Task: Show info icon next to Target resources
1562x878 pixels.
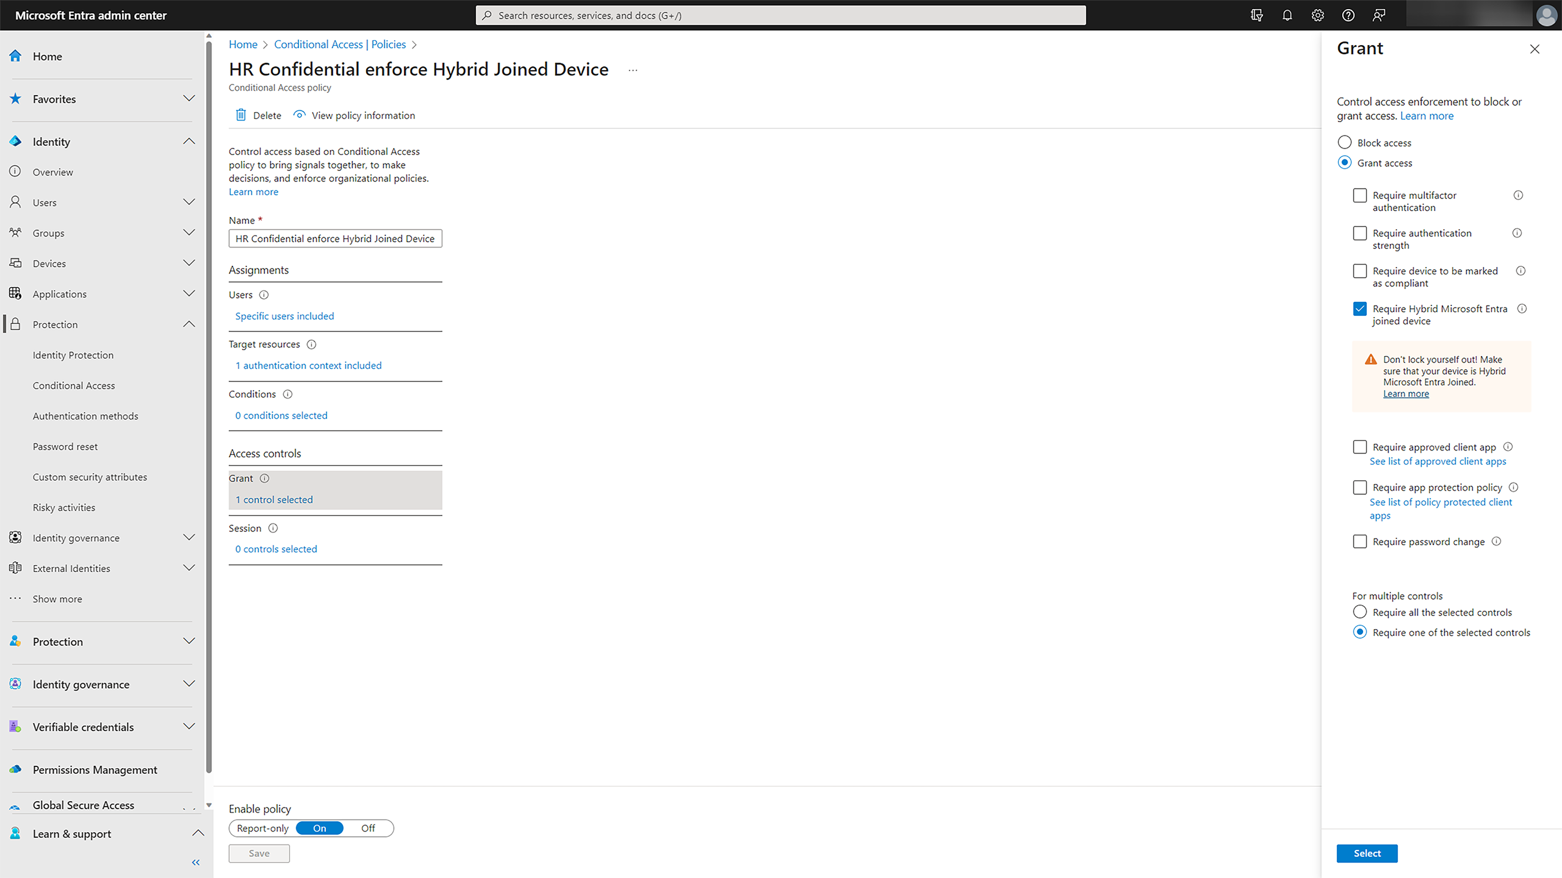Action: 311,344
